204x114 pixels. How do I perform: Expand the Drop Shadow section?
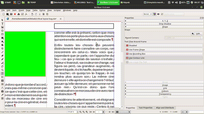pos(165,24)
